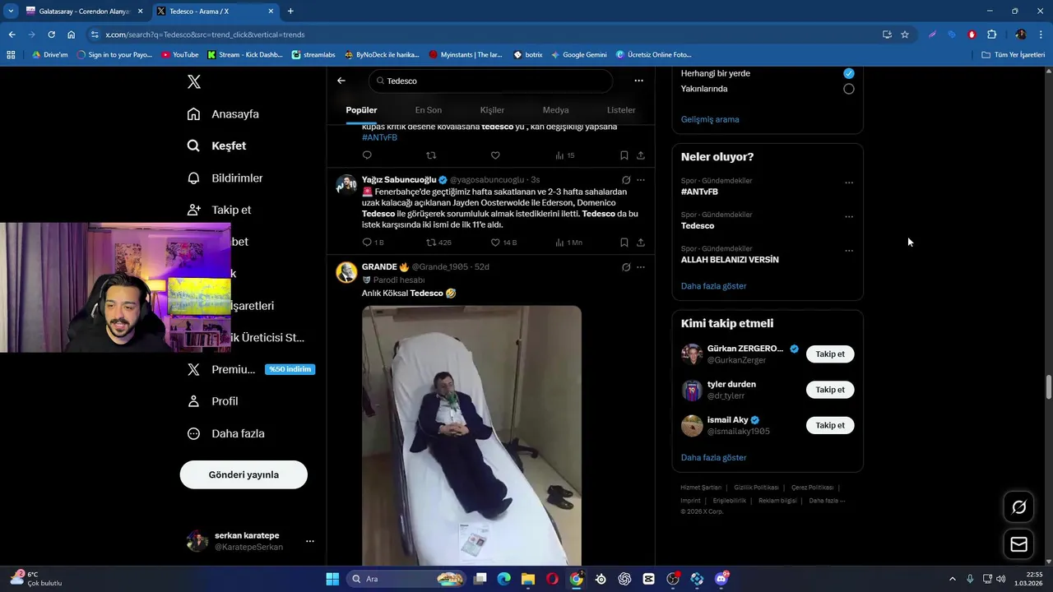Open Grok icon on Yağız Sabuncuoğlu's post
Image resolution: width=1053 pixels, height=592 pixels.
(626, 180)
